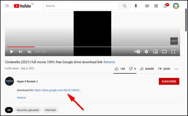The image size is (188, 116).
Task: Open the hamburger guide menu
Action: [7, 6]
